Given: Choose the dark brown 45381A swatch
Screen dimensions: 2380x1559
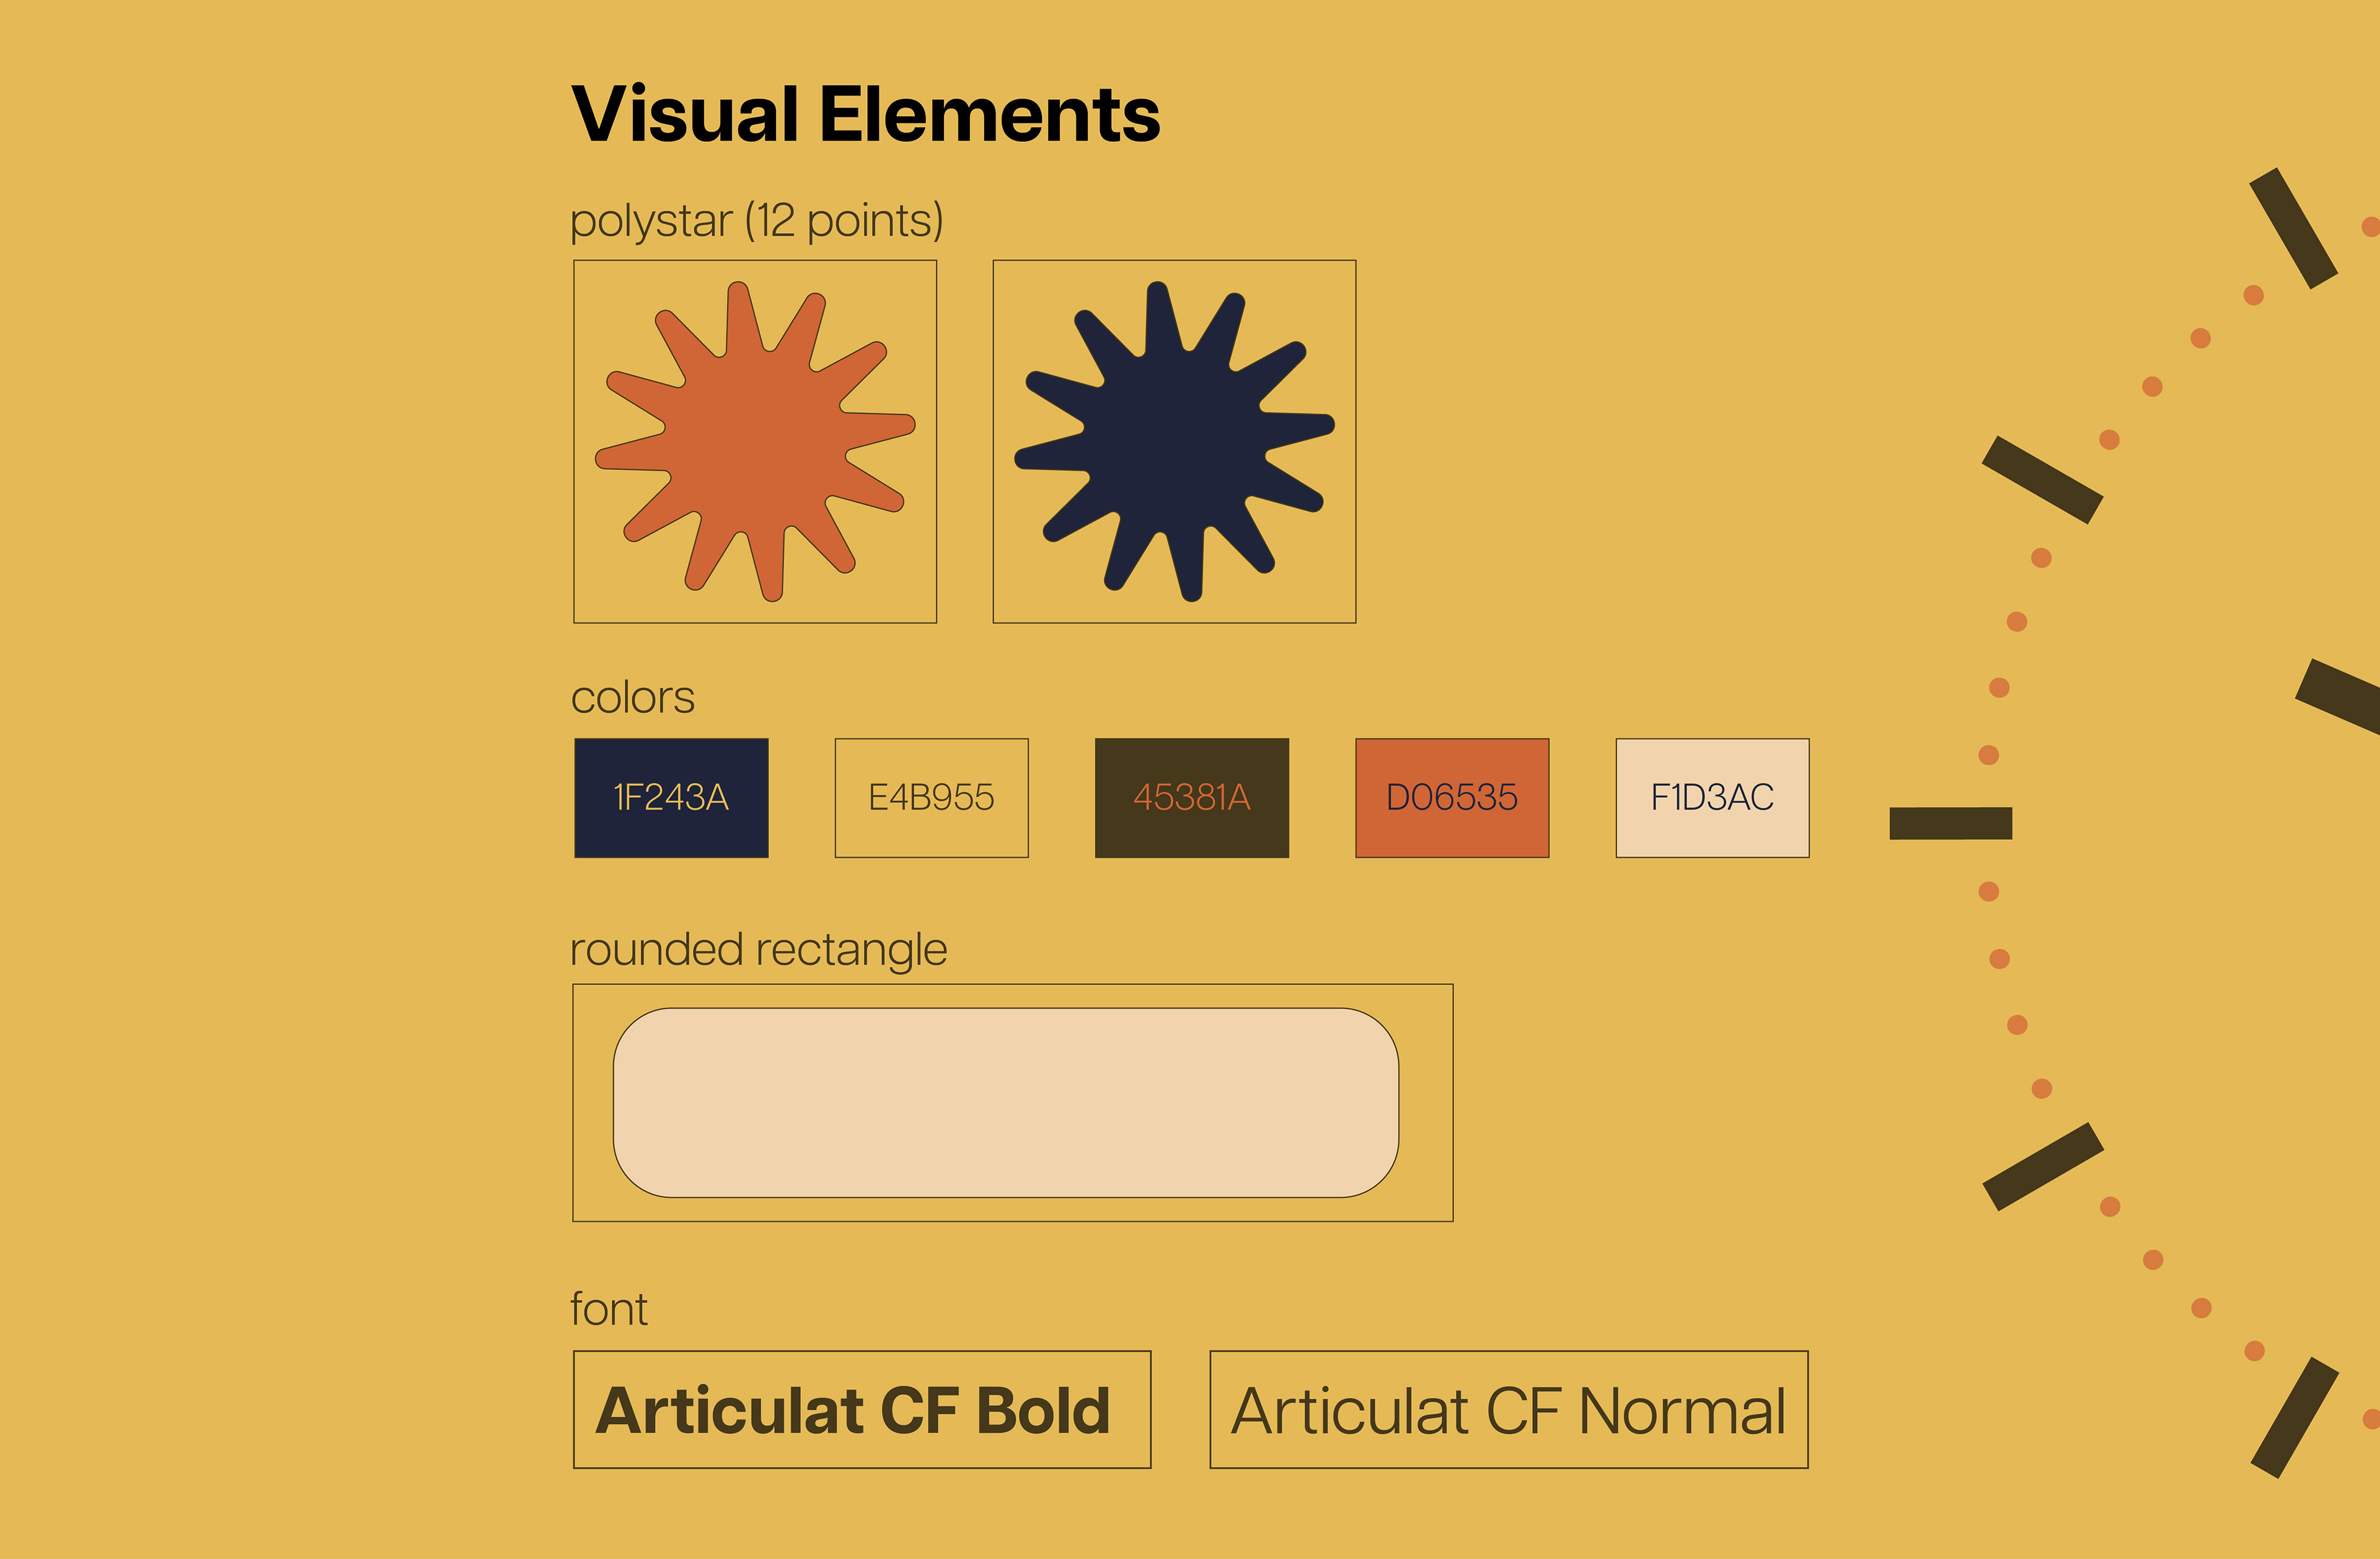Looking at the screenshot, I should tap(1191, 798).
